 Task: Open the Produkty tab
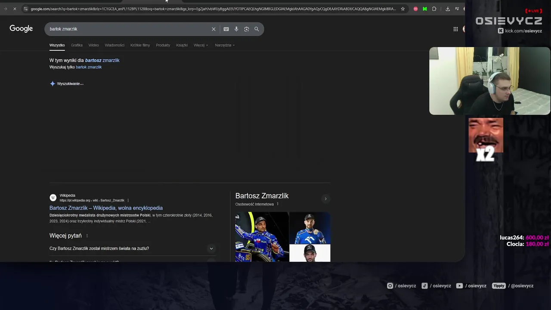163,45
